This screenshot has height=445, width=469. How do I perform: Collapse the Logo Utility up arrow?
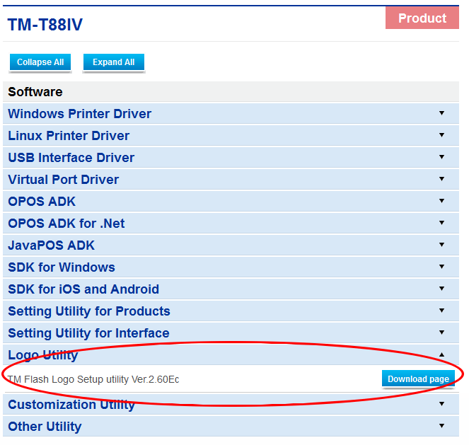(x=441, y=354)
